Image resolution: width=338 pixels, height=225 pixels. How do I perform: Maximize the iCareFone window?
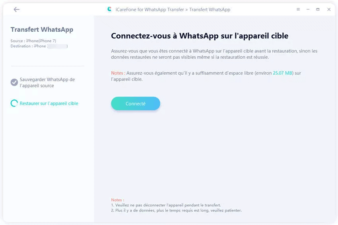(x=318, y=9)
